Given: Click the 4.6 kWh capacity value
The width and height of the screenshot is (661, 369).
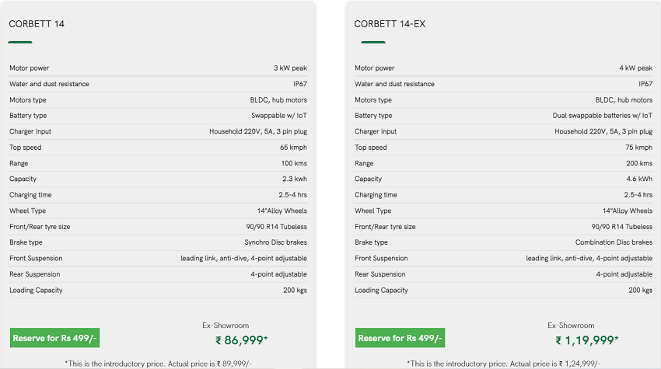Looking at the screenshot, I should click(x=638, y=179).
